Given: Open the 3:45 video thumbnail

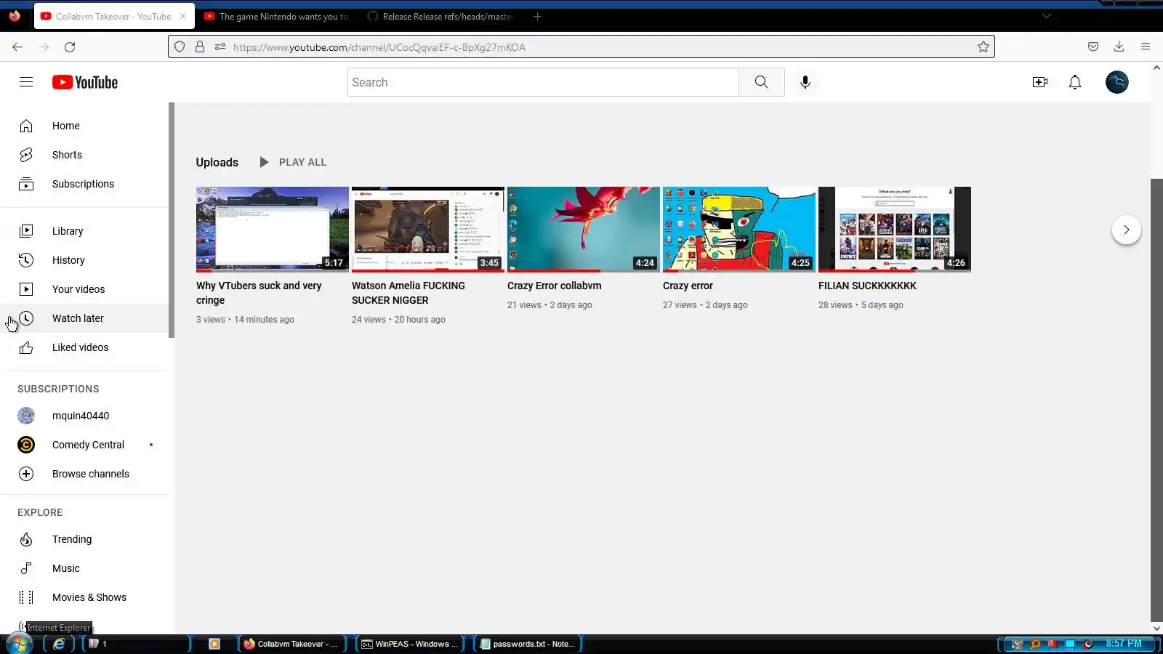Looking at the screenshot, I should point(428,230).
